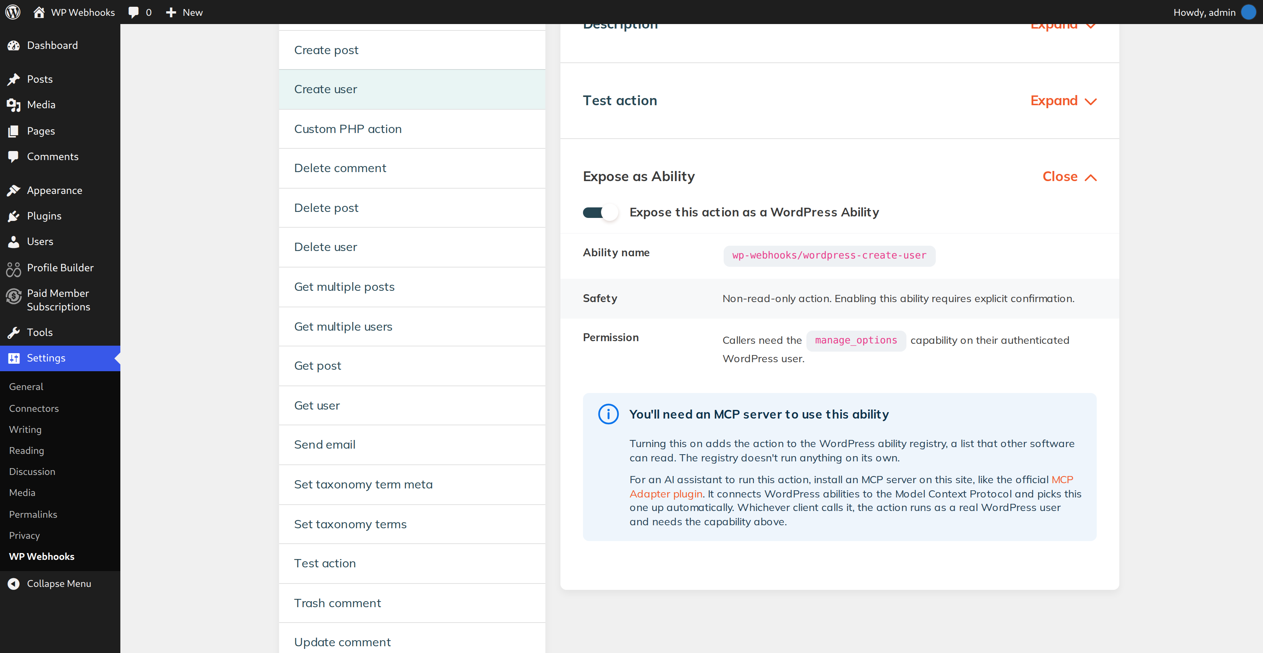Image resolution: width=1263 pixels, height=653 pixels.
Task: Click the Paid Member Subscriptions icon
Action: 14,296
